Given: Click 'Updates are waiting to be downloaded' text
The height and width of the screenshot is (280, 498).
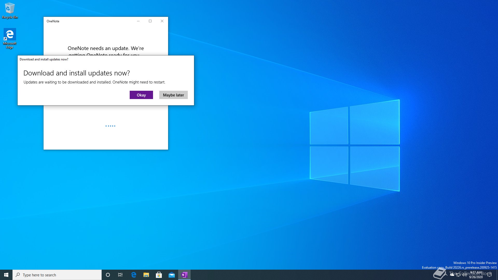Looking at the screenshot, I should click(94, 82).
